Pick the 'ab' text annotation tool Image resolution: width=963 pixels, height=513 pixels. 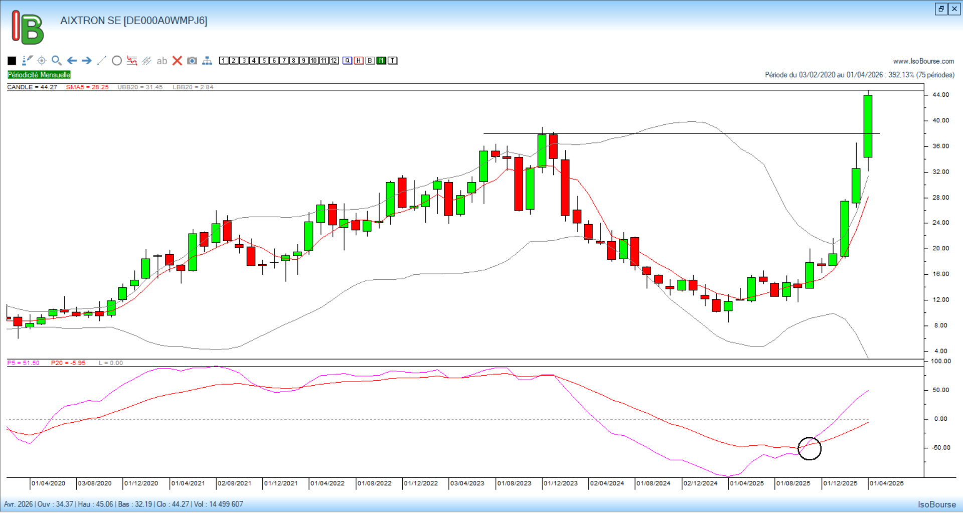pyautogui.click(x=162, y=61)
